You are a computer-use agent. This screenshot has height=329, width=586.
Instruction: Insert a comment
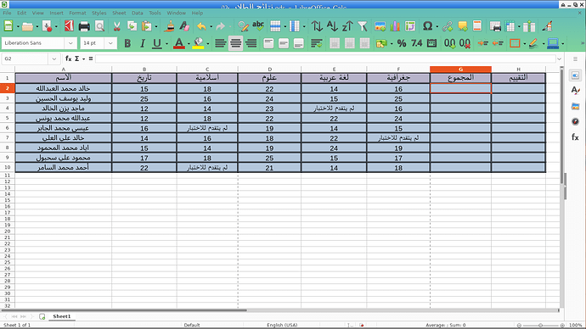pyautogui.click(x=462, y=26)
